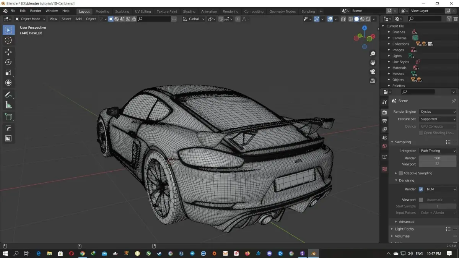
Task: Open the Scene properties tab
Action: click(x=384, y=138)
